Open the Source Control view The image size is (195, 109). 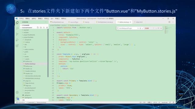(x=17, y=34)
